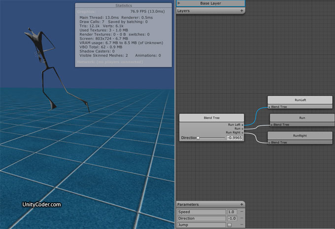Click the 'Shadow Casters: 0' line
335x229 pixels.
pyautogui.click(x=97, y=51)
